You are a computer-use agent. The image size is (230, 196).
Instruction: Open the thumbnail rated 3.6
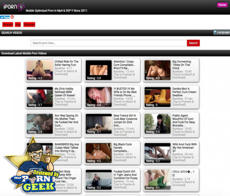157,124
